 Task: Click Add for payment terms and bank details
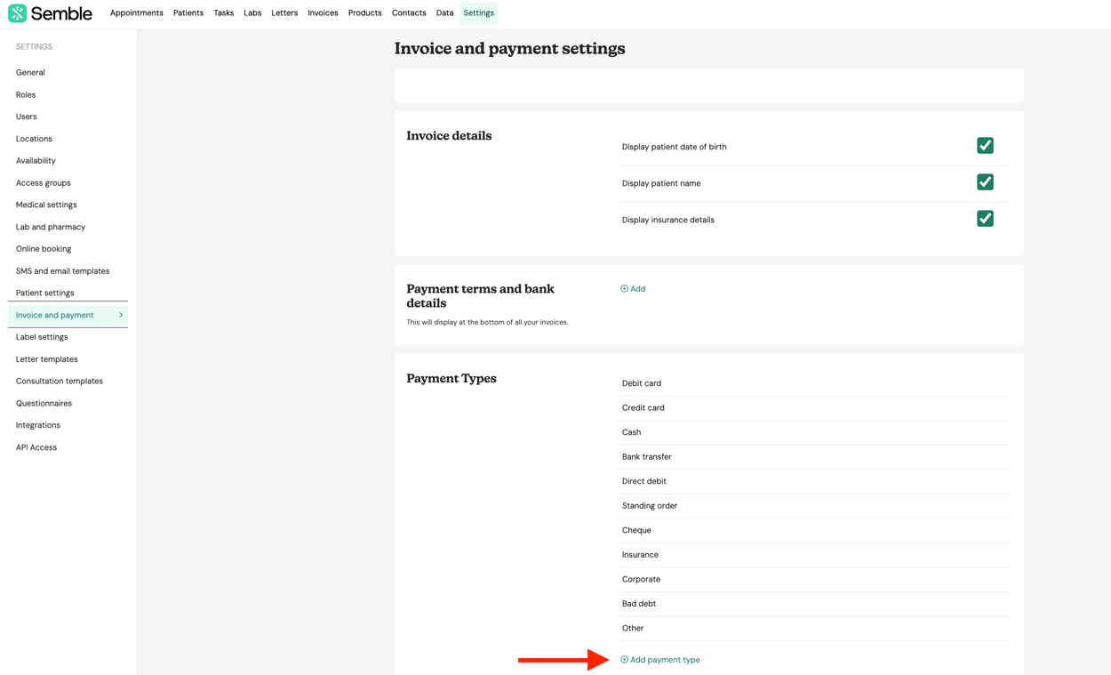(633, 289)
